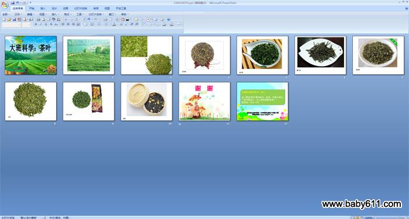409x219 pixels.
Task: Click the blue disk Save toolbar icon
Action: 15,19
